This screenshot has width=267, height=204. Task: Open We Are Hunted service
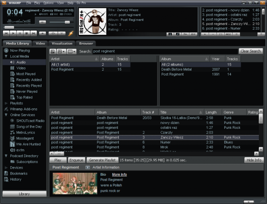(28, 144)
